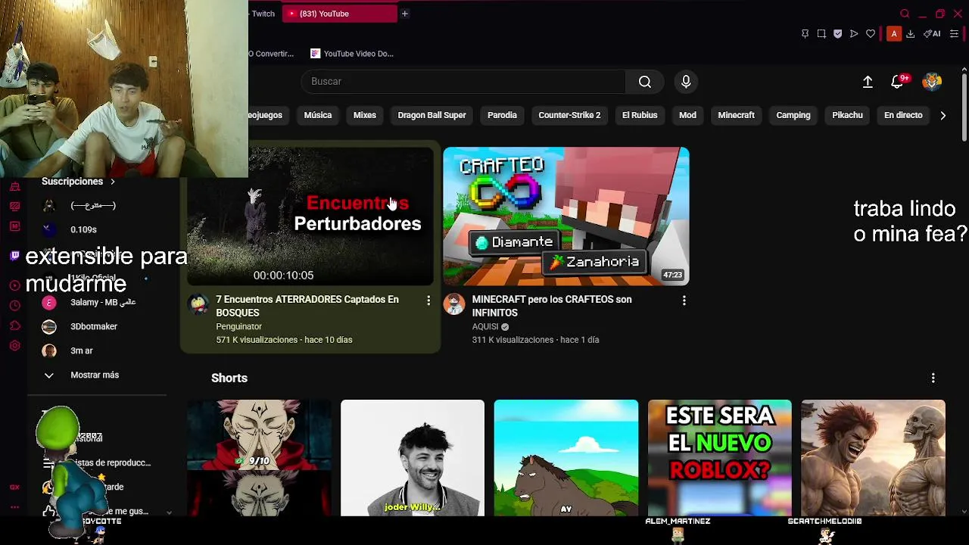Open new tab with plus button
The height and width of the screenshot is (545, 969).
[405, 14]
